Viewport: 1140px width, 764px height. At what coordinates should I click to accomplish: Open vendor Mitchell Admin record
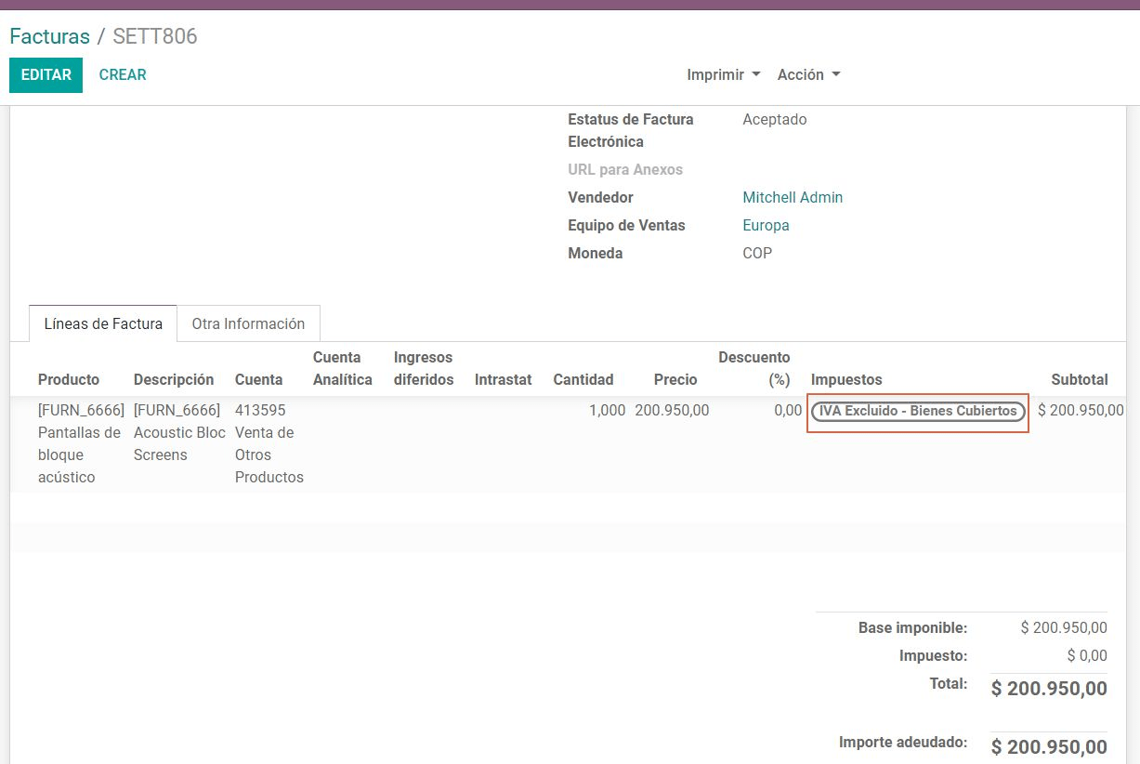click(793, 197)
